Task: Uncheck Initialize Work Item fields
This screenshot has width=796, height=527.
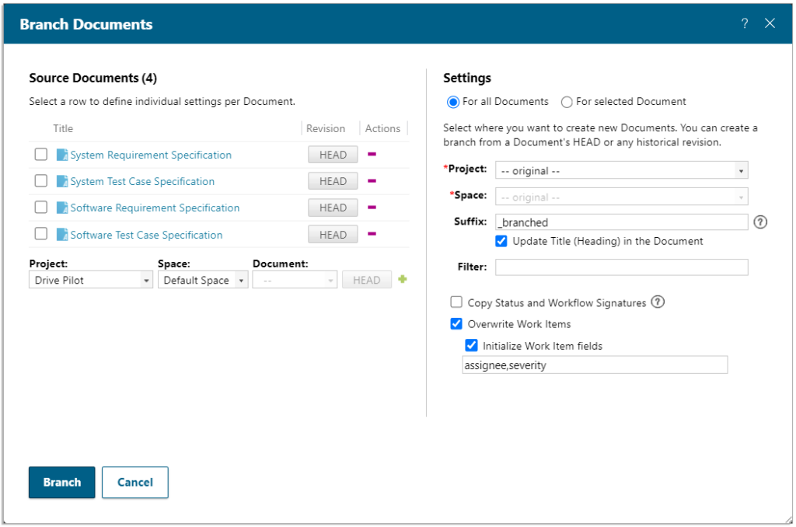Action: pos(471,345)
